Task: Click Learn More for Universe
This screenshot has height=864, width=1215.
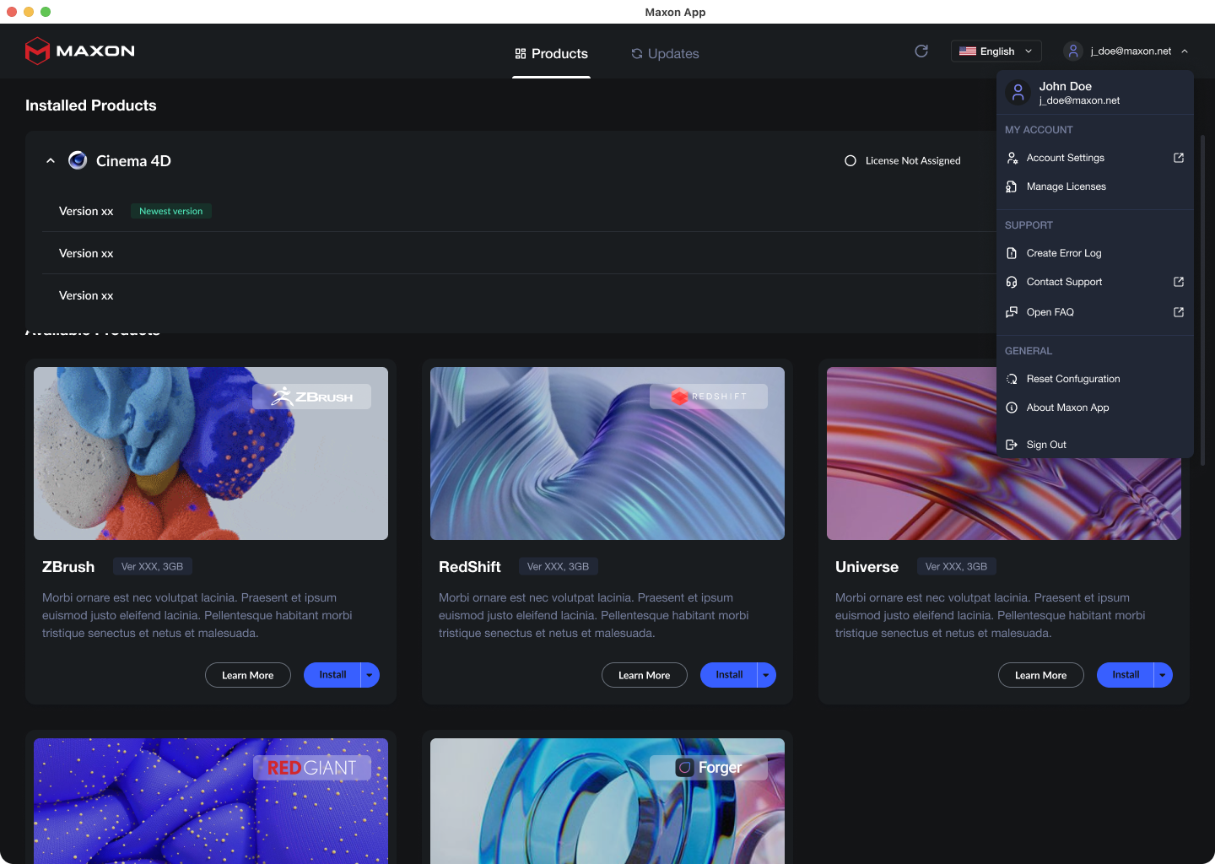Action: (1041, 675)
